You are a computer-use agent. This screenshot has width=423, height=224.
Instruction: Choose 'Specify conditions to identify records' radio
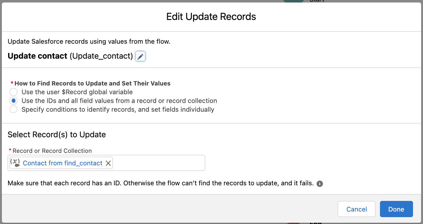[13, 110]
